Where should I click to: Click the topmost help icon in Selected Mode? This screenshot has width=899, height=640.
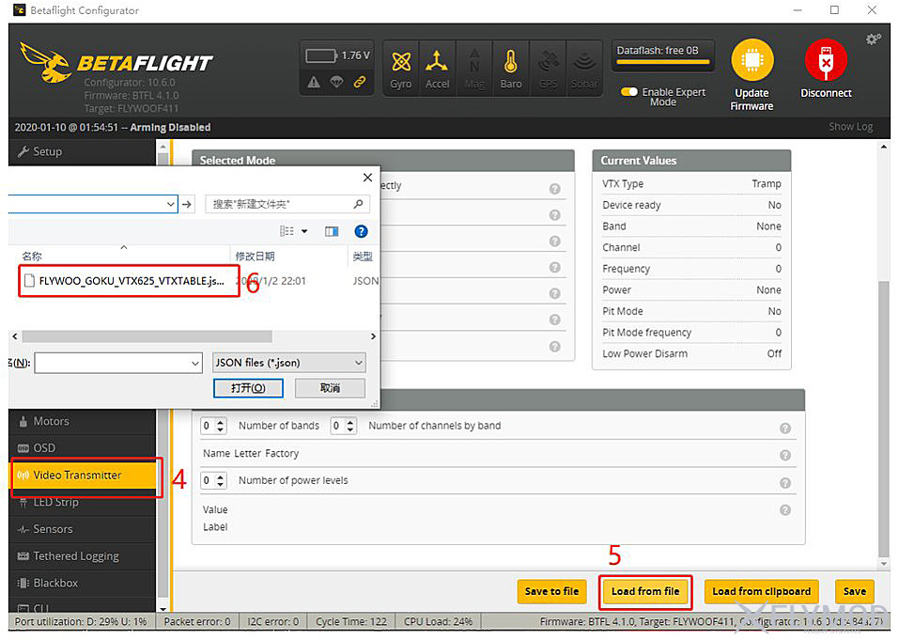tap(554, 189)
